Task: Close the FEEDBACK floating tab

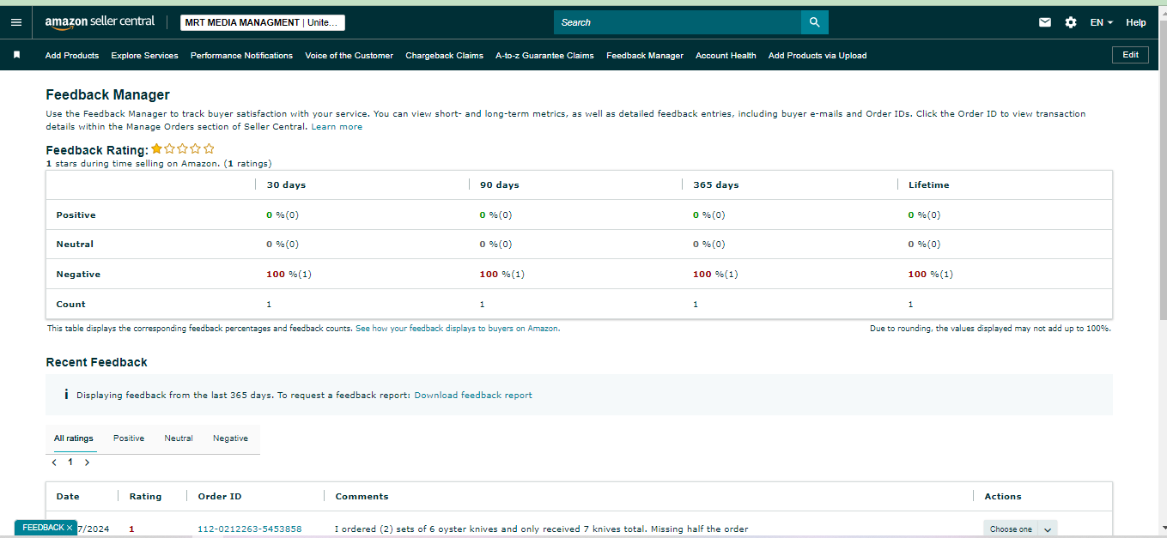Action: [70, 528]
